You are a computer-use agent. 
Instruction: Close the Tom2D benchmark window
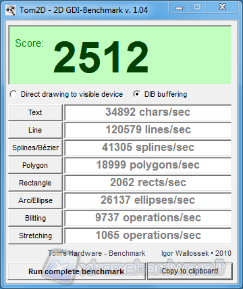coord(222,7)
